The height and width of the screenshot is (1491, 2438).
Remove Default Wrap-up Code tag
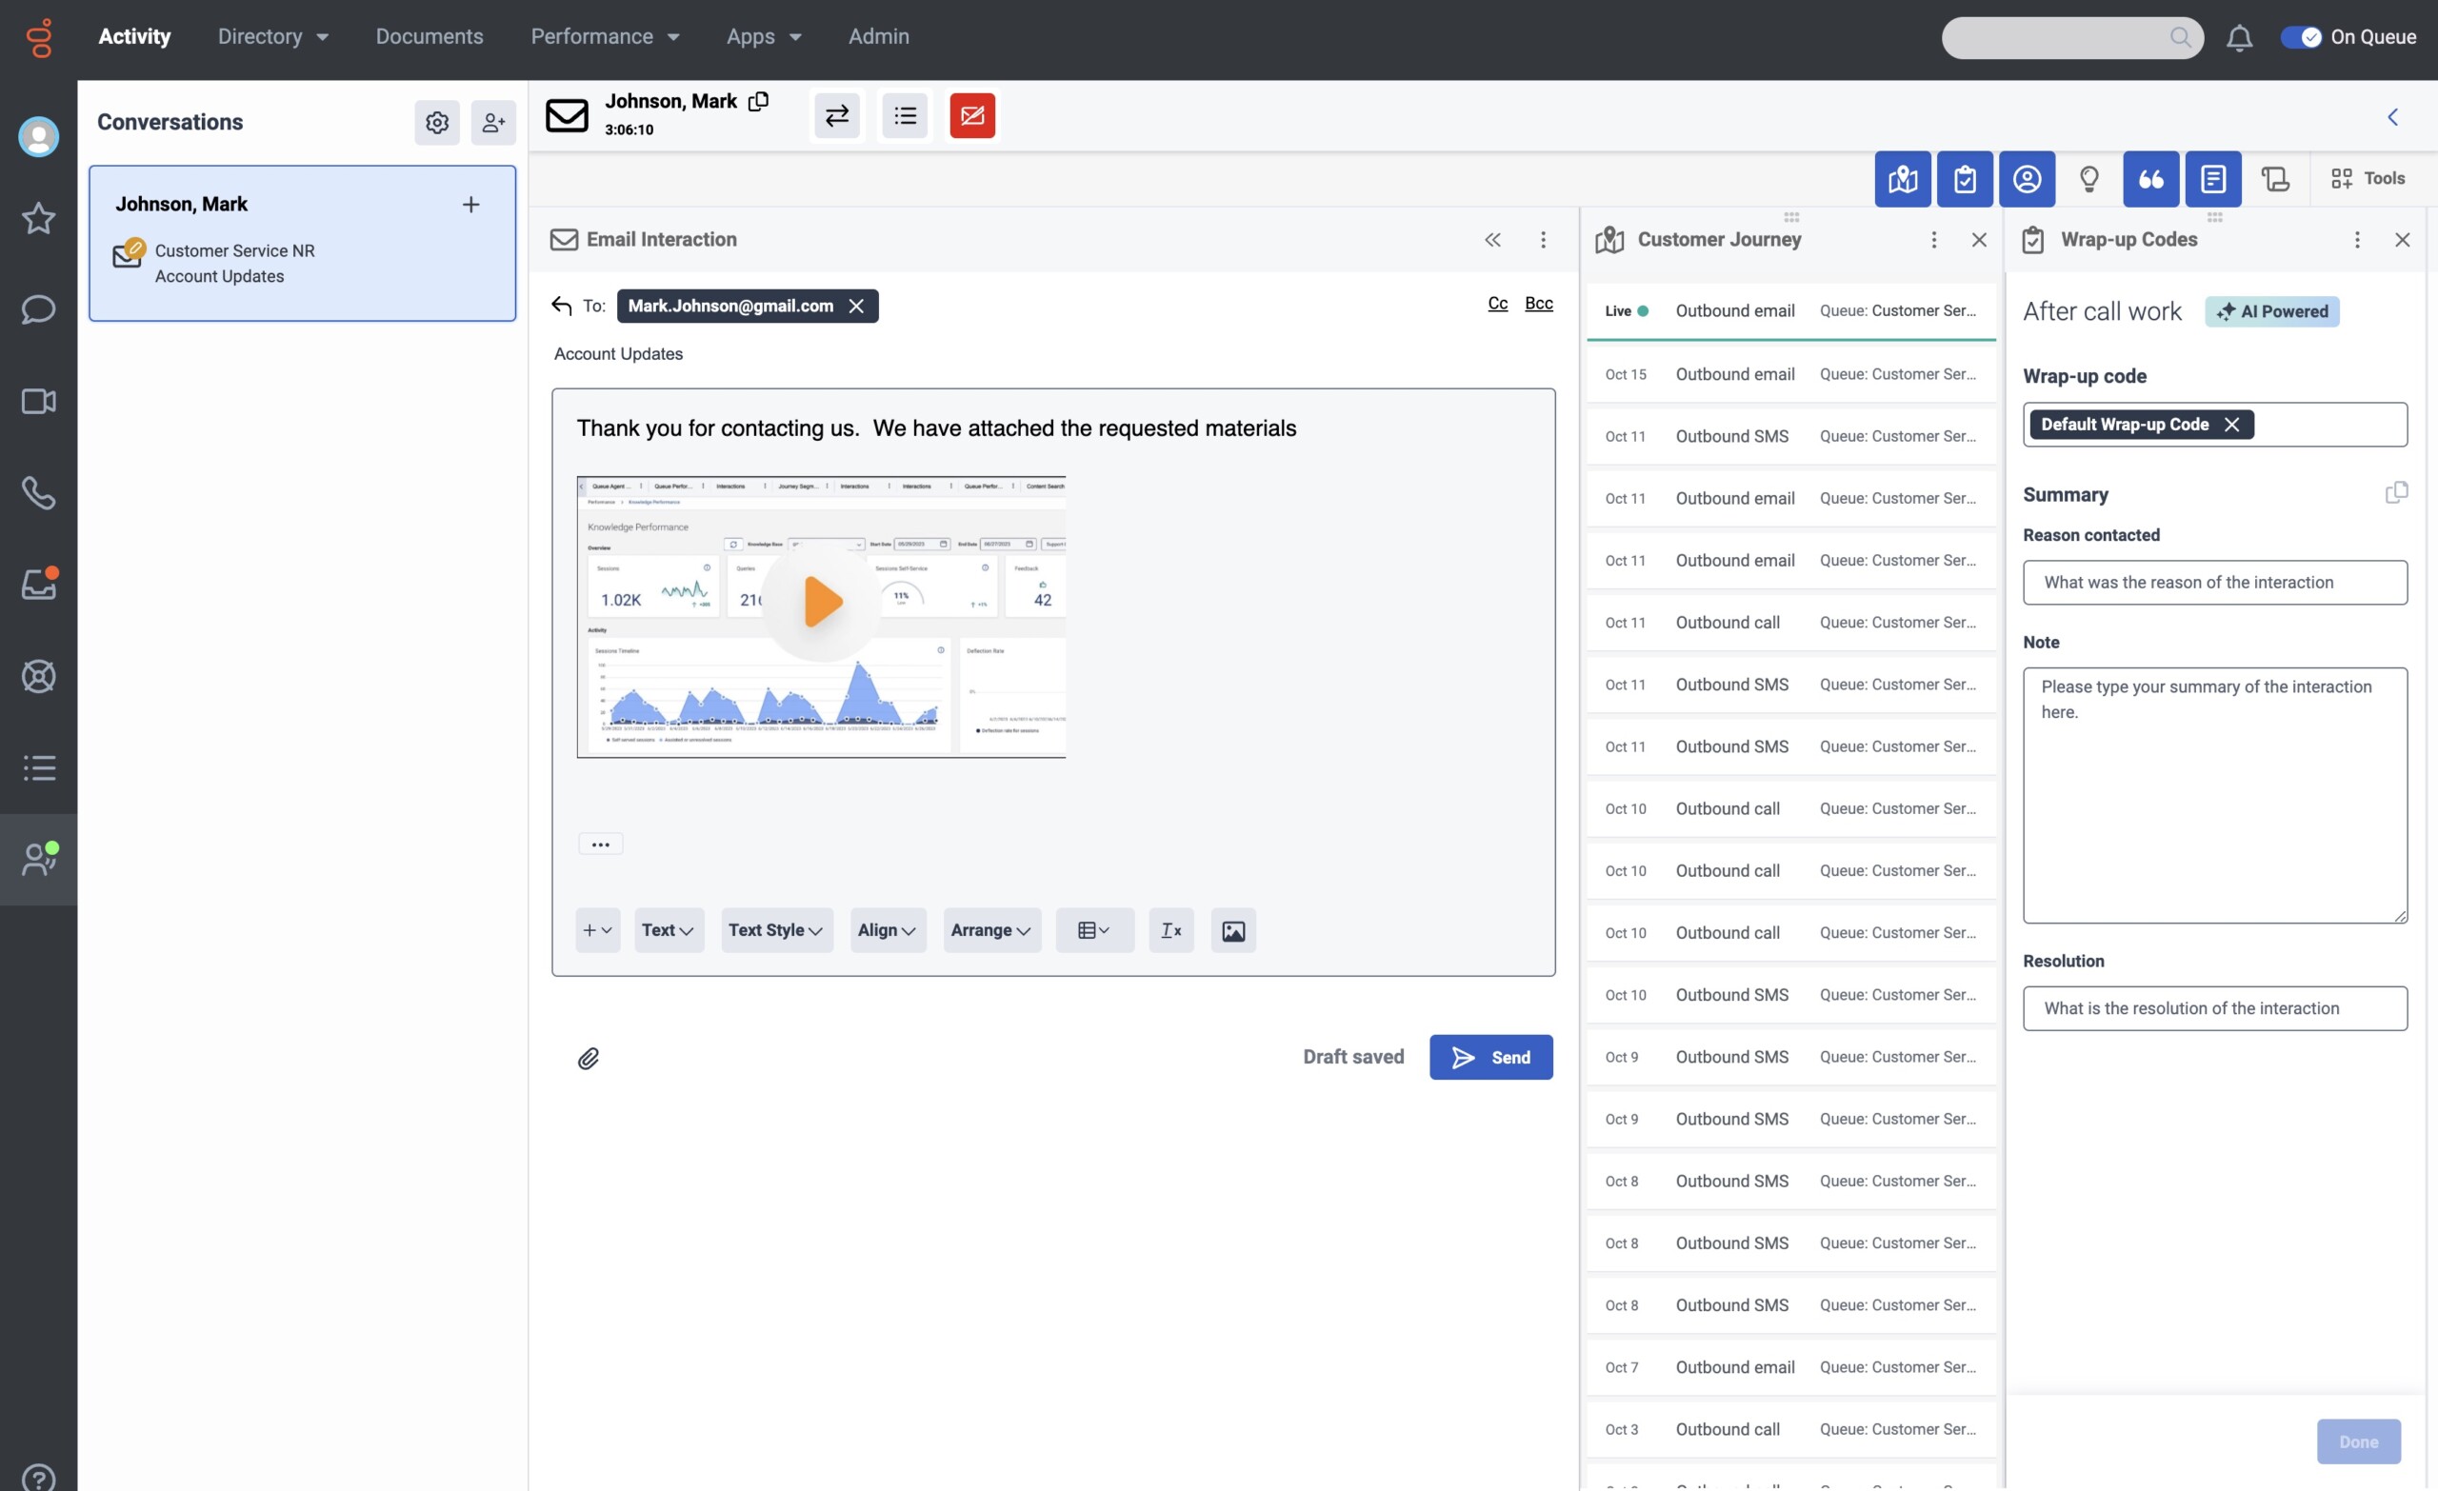pos(2231,425)
